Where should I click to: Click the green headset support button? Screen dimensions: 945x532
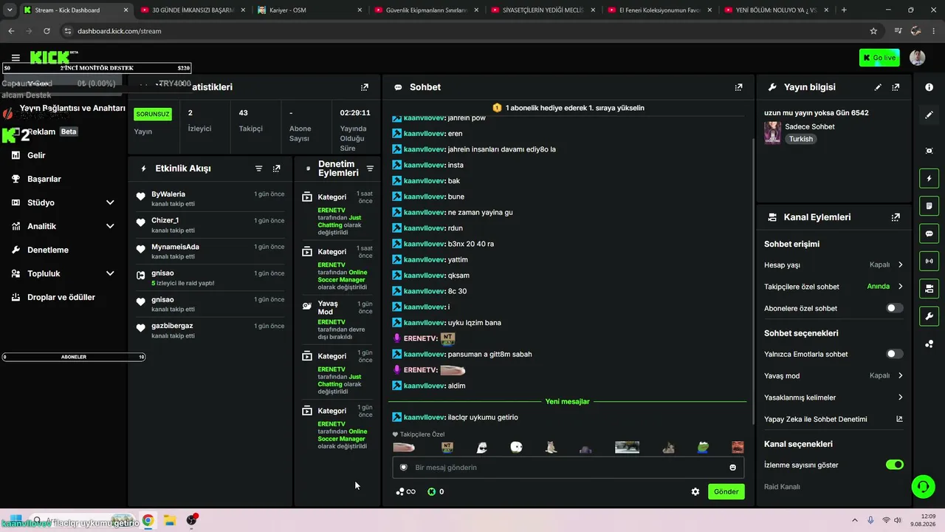(923, 486)
